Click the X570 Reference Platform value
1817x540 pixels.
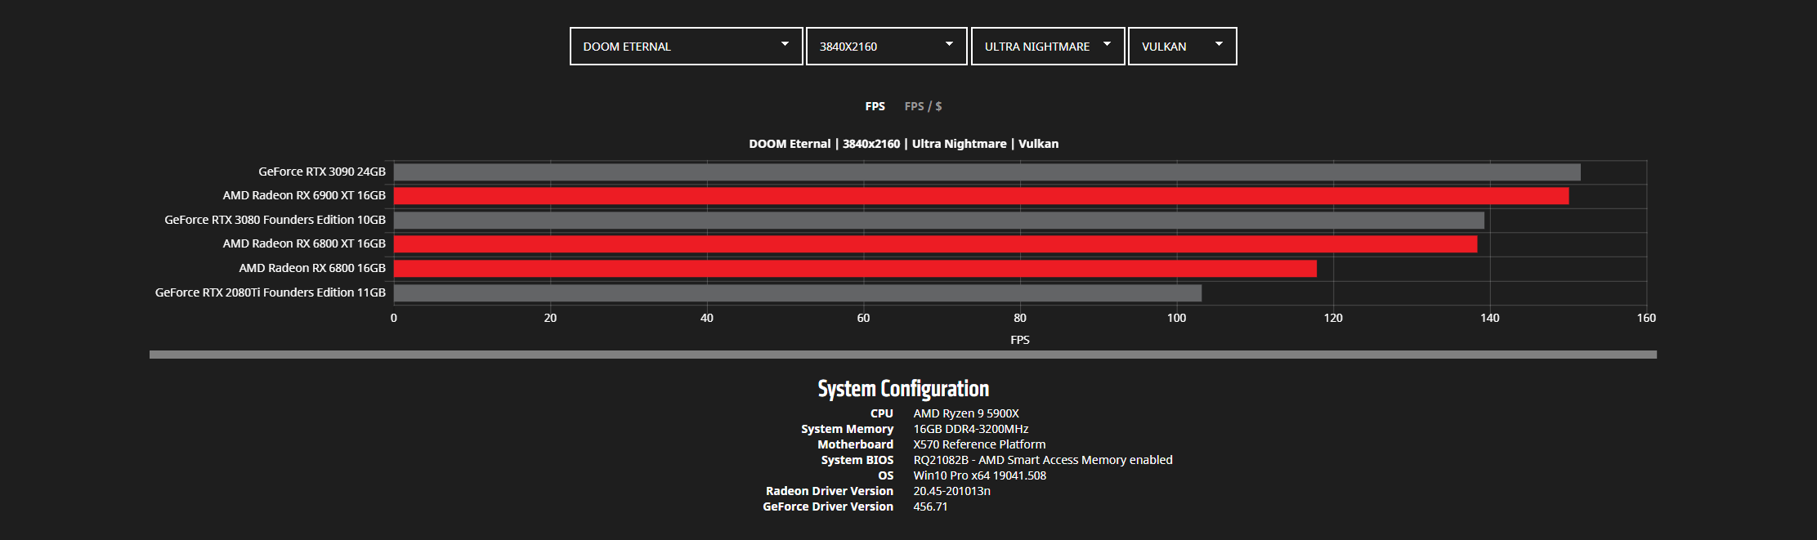[979, 444]
